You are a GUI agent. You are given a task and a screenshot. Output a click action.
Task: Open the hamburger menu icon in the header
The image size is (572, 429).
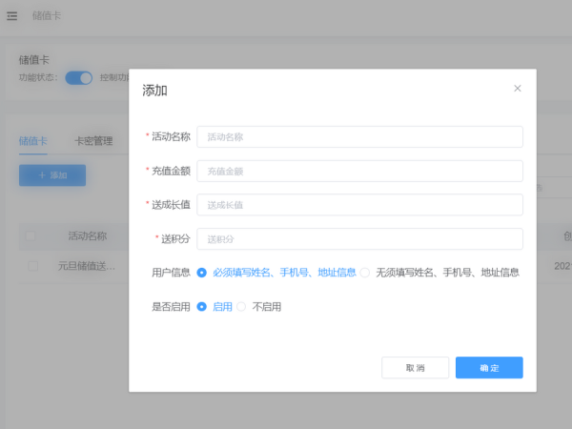tap(12, 16)
